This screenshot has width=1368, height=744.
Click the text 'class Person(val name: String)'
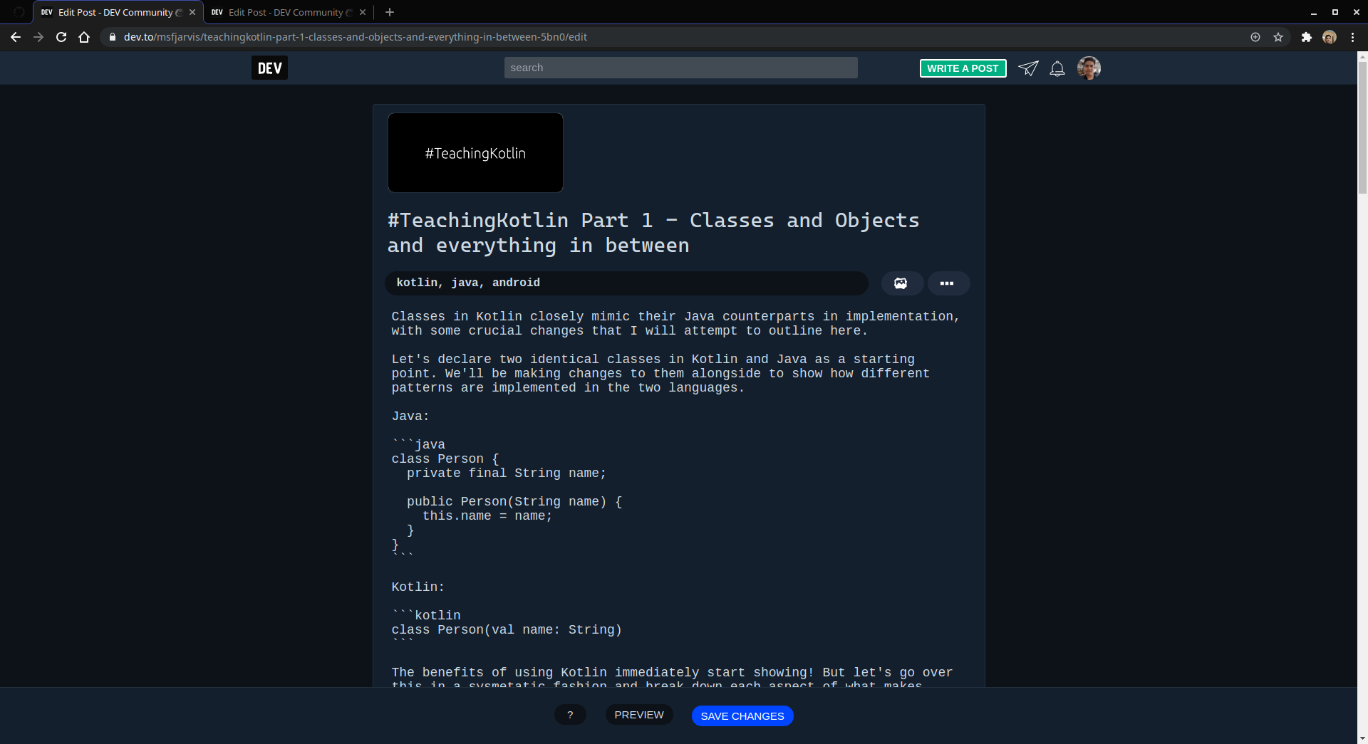pos(507,629)
